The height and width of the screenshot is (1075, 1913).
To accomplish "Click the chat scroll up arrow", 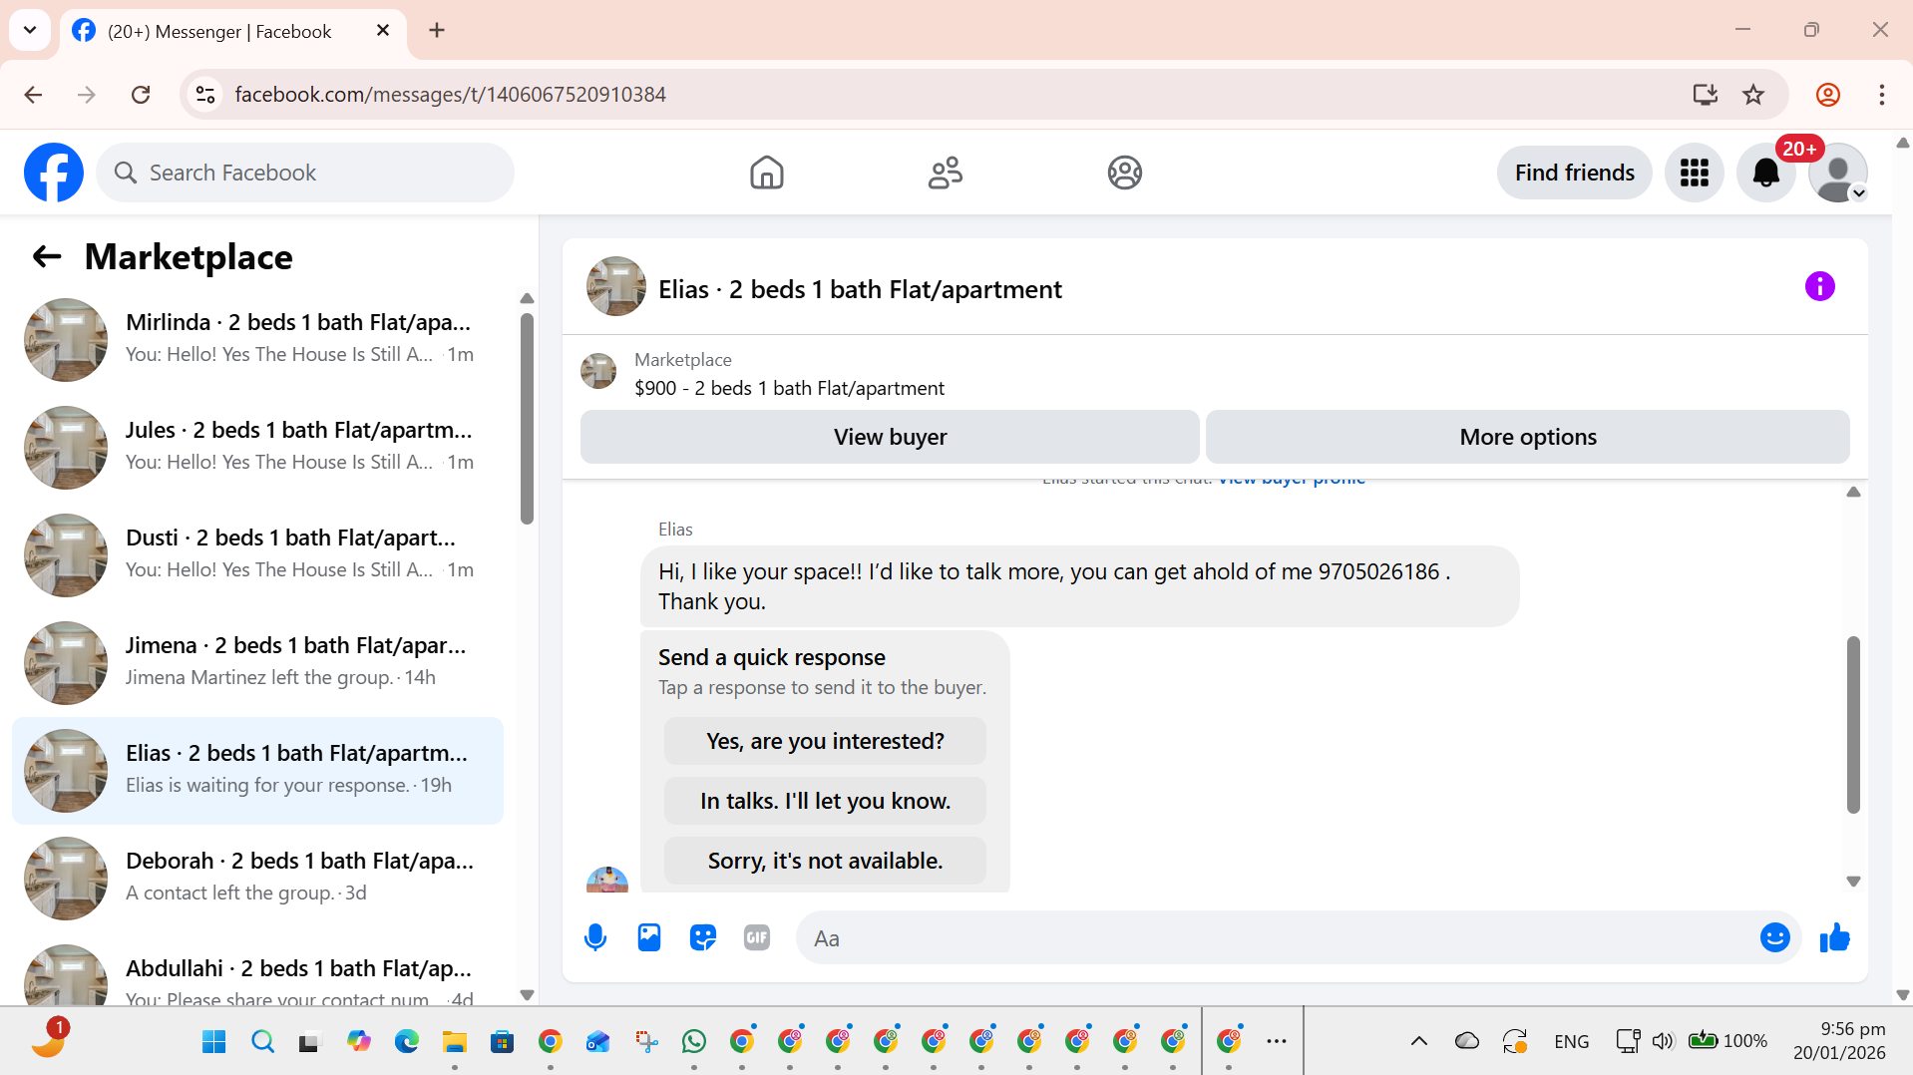I will pos(1853,492).
